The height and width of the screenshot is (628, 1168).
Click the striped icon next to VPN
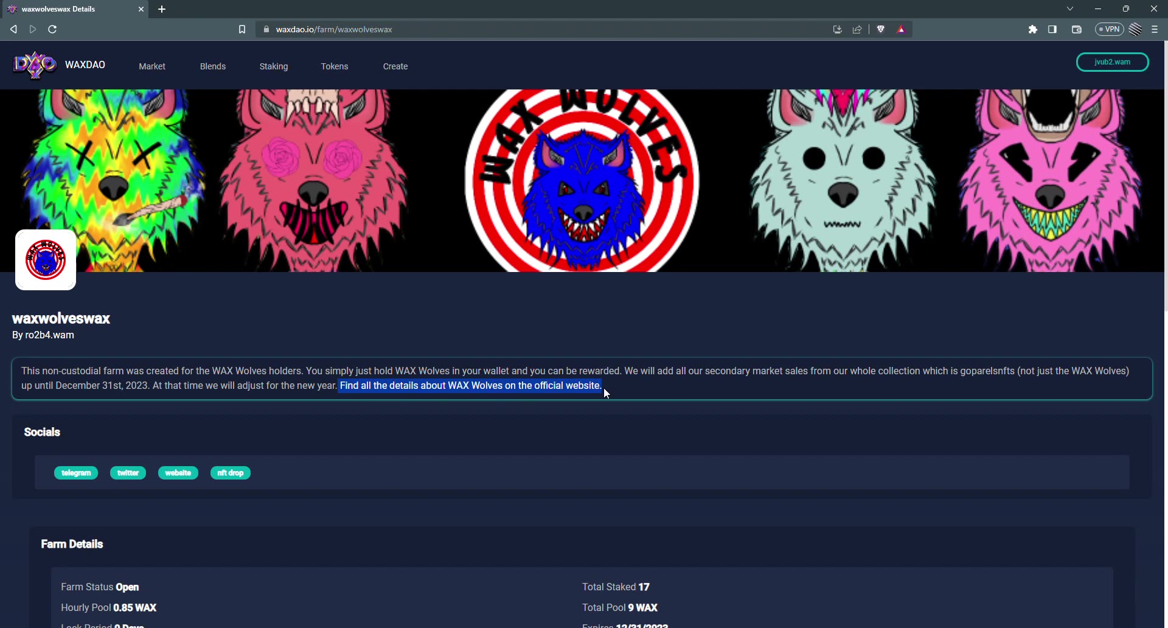(1135, 29)
